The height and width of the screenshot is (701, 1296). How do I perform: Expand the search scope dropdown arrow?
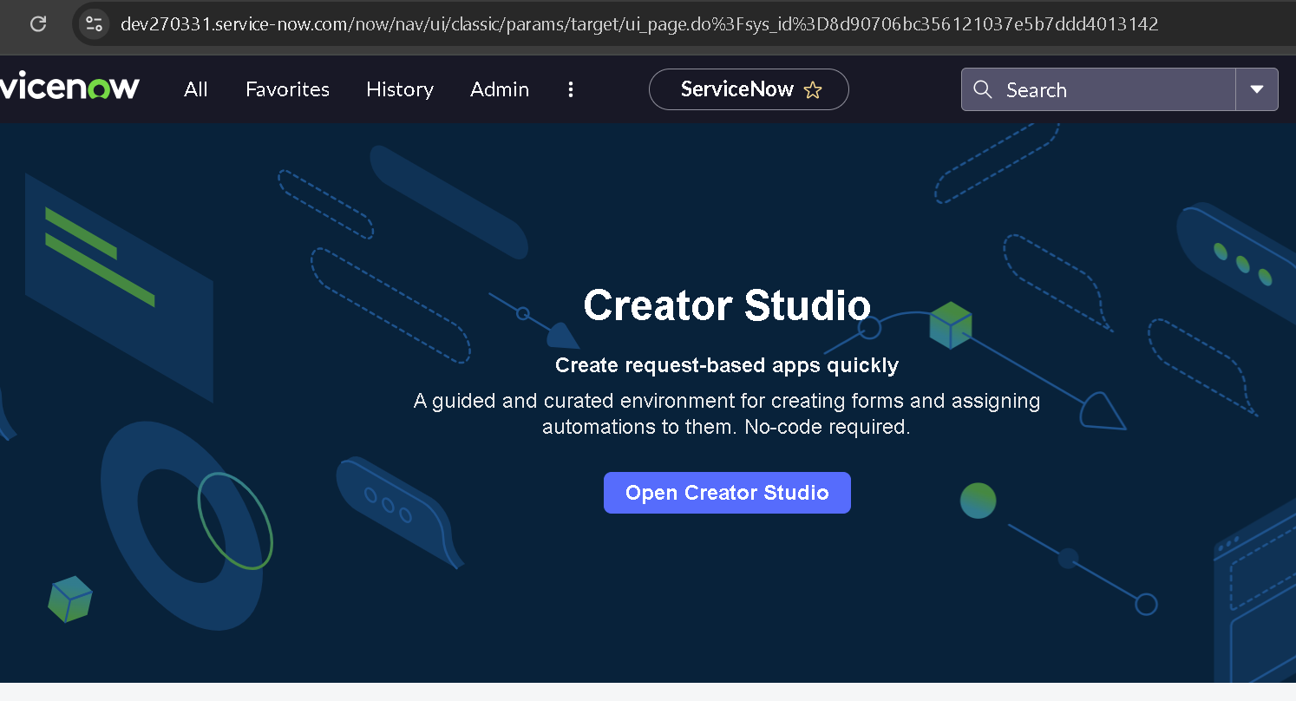[x=1257, y=89]
